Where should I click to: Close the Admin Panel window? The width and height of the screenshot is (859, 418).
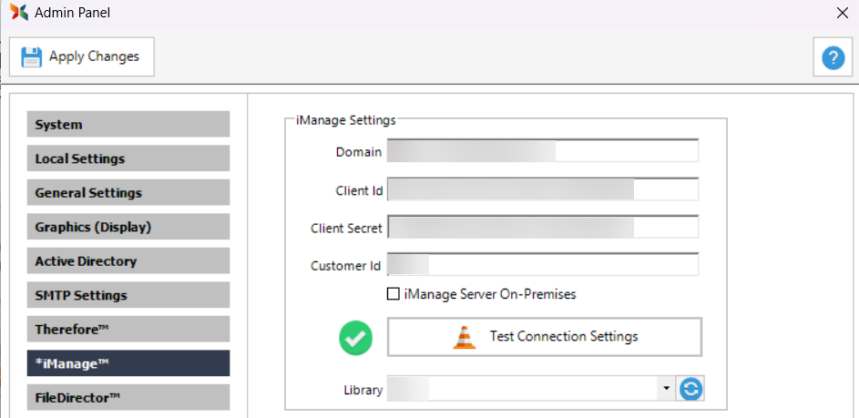tap(841, 13)
